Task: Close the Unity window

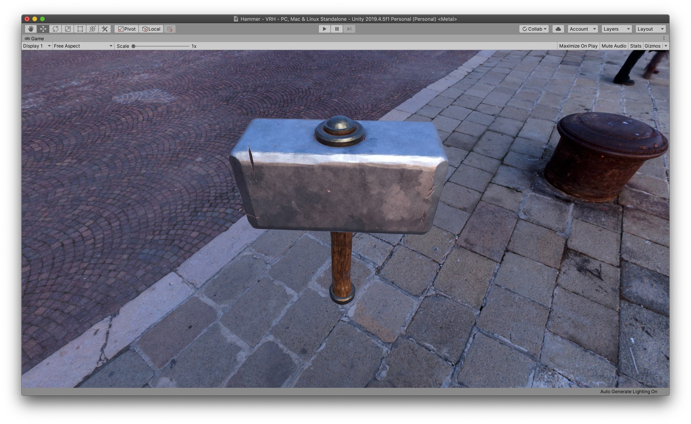Action: [27, 19]
